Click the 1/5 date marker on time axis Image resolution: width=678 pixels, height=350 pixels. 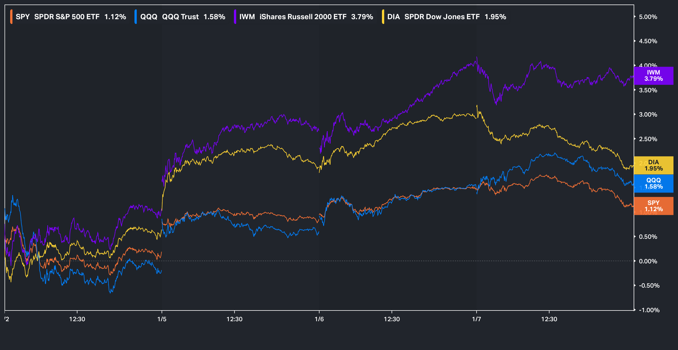coord(162,319)
